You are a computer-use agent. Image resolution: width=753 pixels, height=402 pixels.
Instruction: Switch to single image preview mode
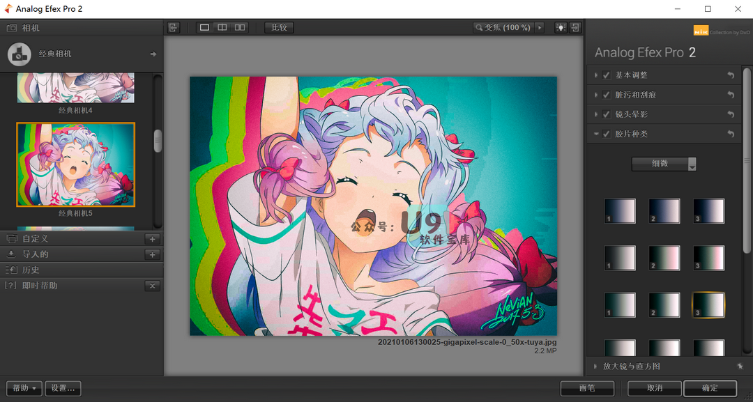click(x=204, y=27)
